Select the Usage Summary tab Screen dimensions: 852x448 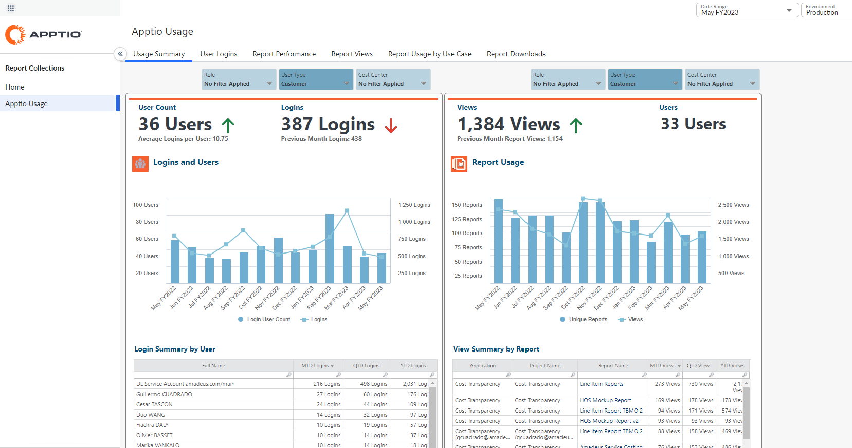click(x=159, y=54)
